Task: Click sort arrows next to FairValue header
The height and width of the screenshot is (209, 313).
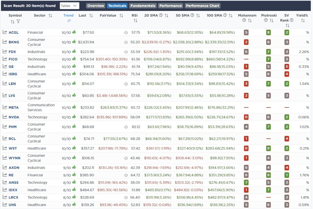Action: 121,15
